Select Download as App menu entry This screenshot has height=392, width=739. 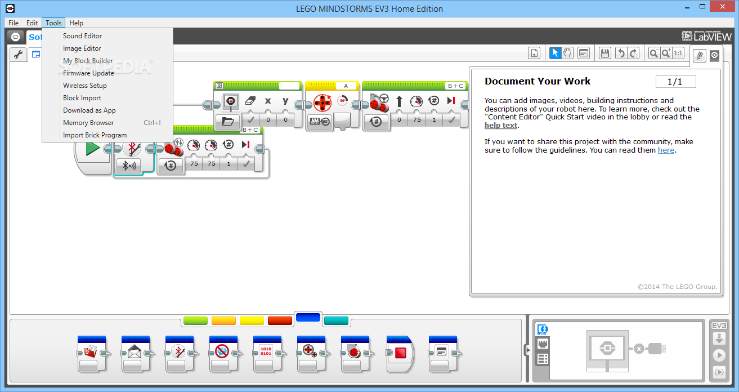pyautogui.click(x=107, y=110)
